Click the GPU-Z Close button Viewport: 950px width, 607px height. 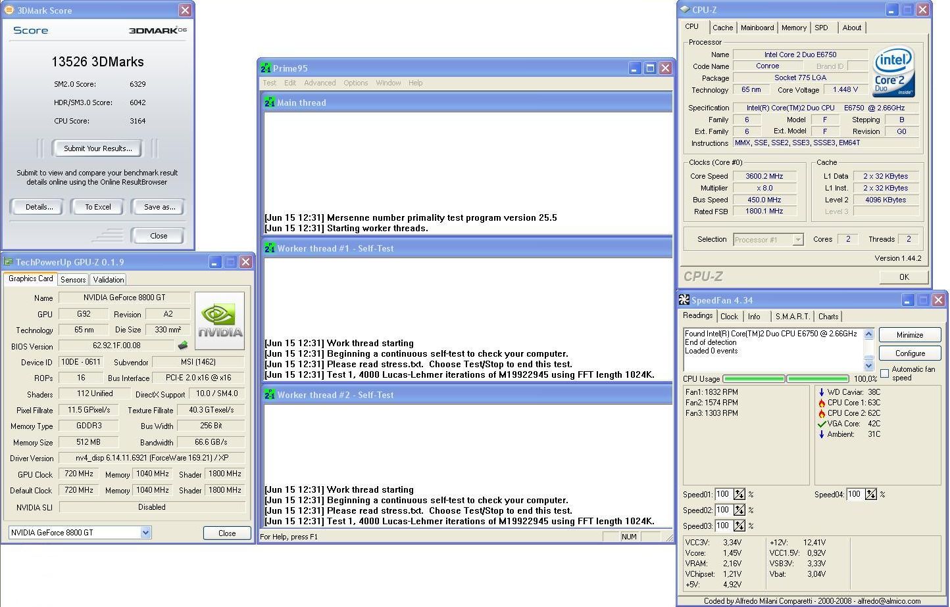[x=227, y=533]
